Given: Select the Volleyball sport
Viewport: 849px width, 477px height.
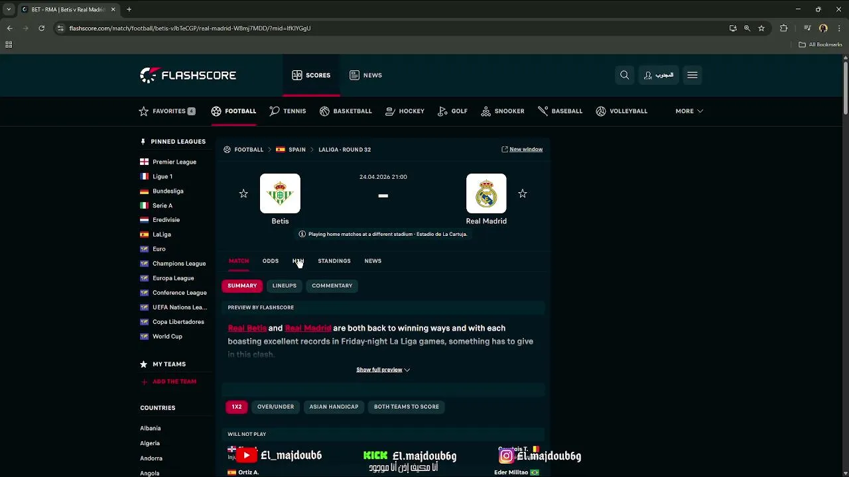Looking at the screenshot, I should pos(621,111).
